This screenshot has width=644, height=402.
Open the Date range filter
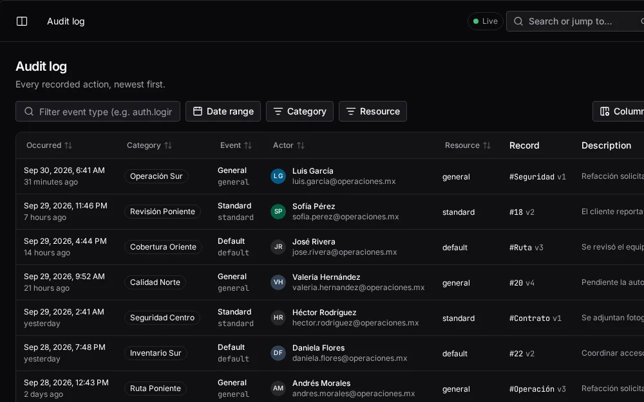tap(223, 111)
